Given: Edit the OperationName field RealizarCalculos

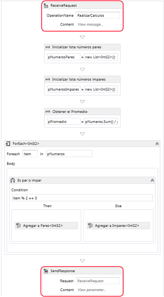Looking at the screenshot, I should [x=98, y=15].
